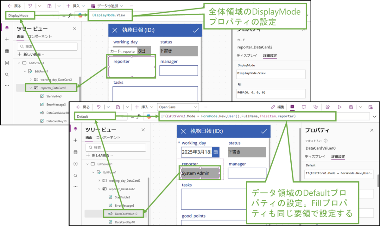Switch to ディスプレイ tab in the front properties panel
This screenshot has width=380, height=226.
click(315, 157)
